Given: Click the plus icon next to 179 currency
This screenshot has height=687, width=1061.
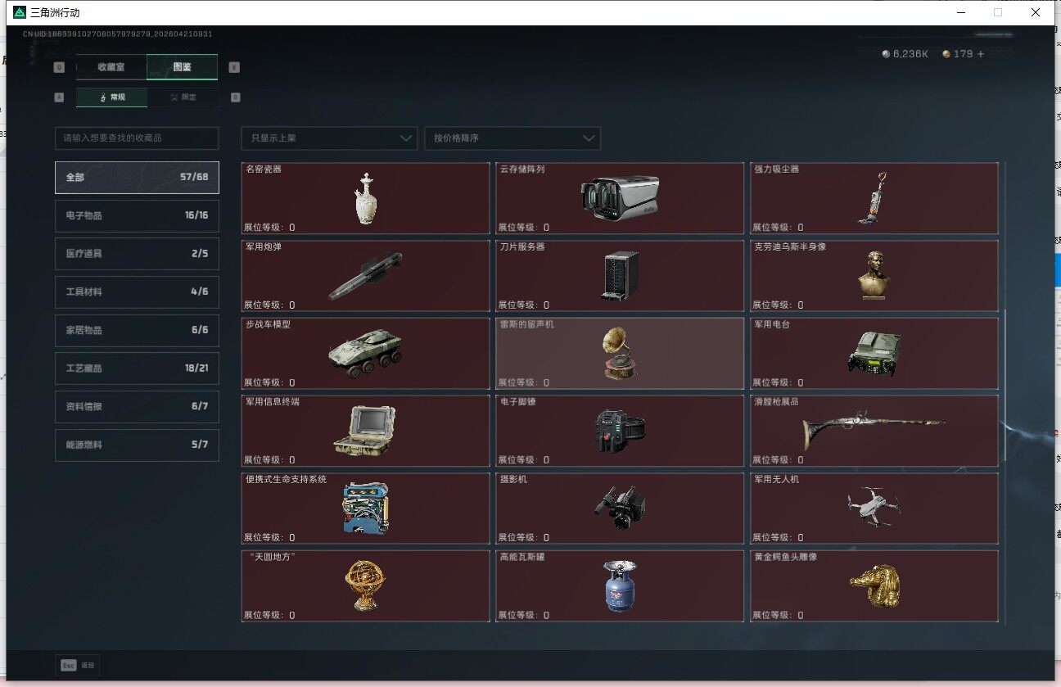Looking at the screenshot, I should [x=981, y=54].
